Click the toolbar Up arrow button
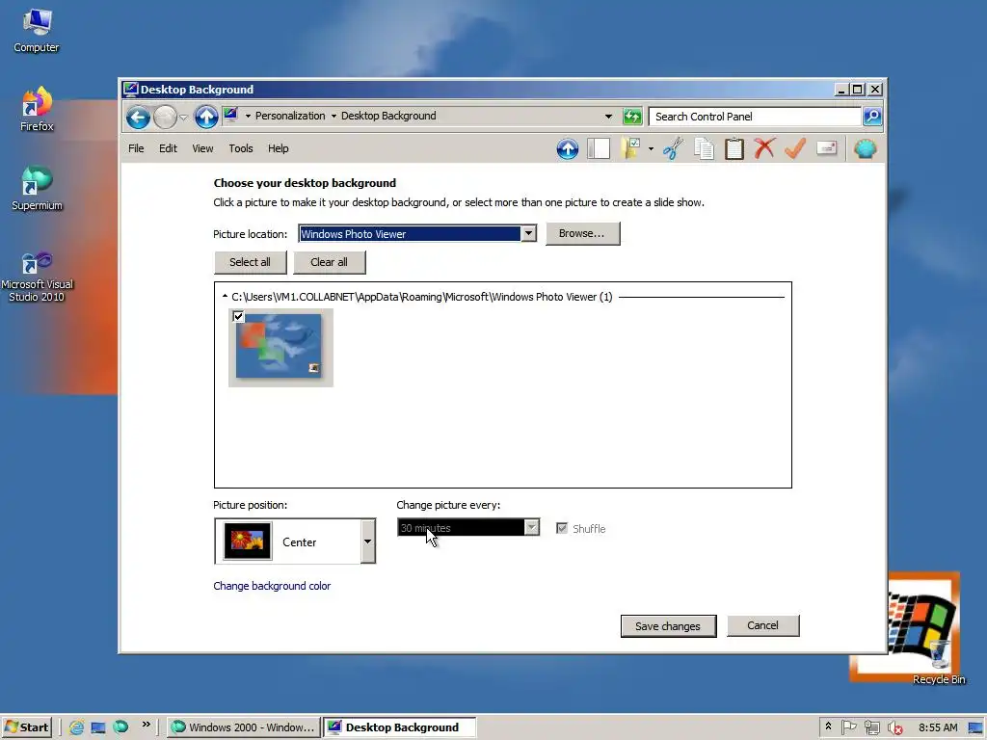 point(567,149)
